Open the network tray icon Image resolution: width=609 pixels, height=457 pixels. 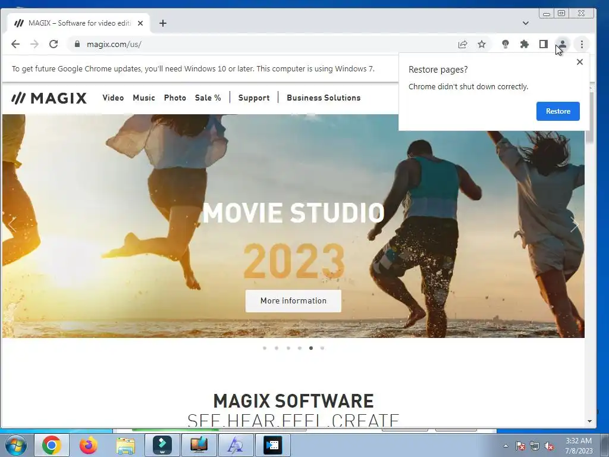coord(535,446)
